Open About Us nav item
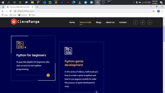The image size is (165, 93). [x=110, y=22]
